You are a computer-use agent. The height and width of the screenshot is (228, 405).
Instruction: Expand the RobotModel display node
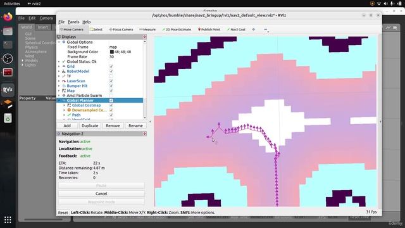[x=59, y=72]
